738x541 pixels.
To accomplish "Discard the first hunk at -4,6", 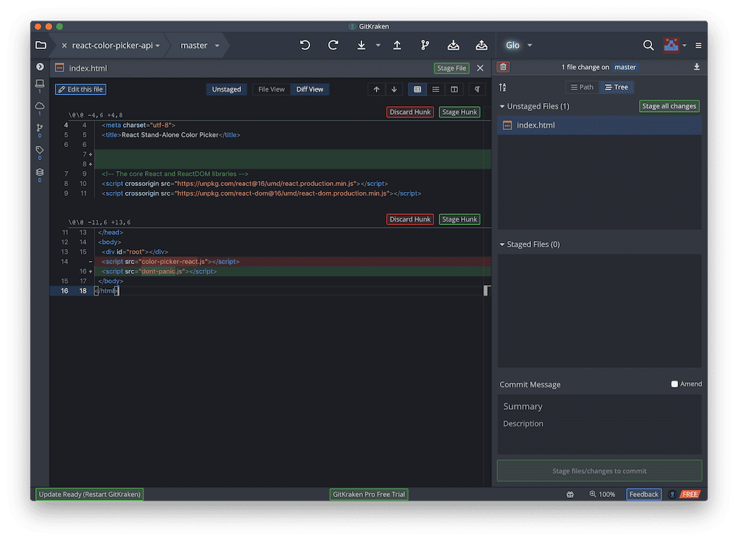I will pyautogui.click(x=410, y=112).
